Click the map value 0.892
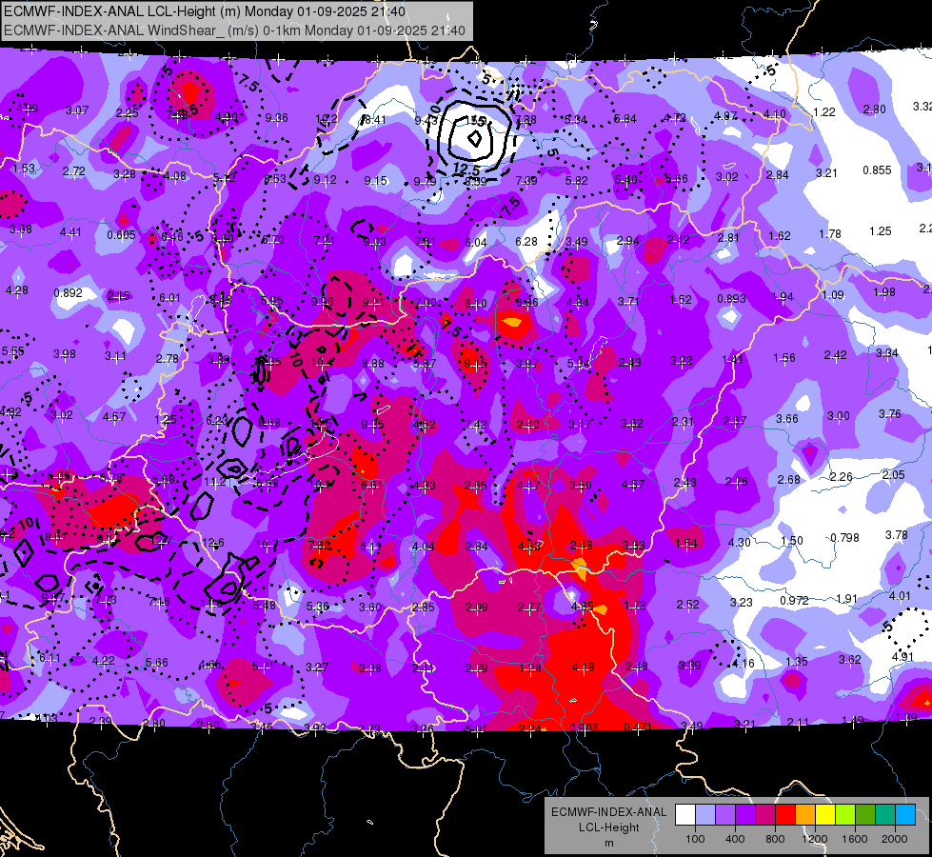 click(x=69, y=293)
